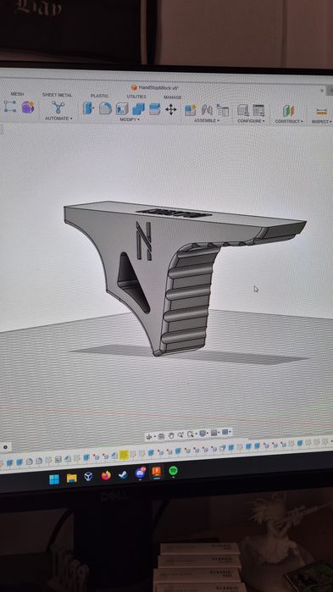Select the Fillet tool
This screenshot has height=592, width=333.
click(105, 108)
